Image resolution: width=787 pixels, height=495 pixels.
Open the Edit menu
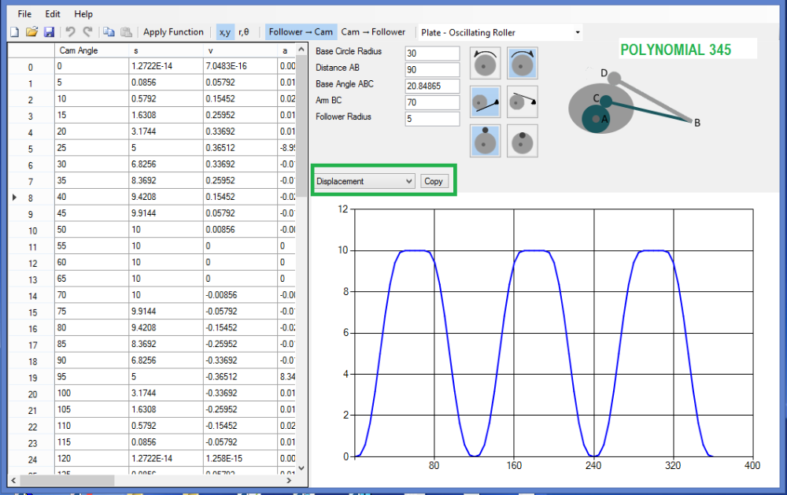pyautogui.click(x=52, y=13)
